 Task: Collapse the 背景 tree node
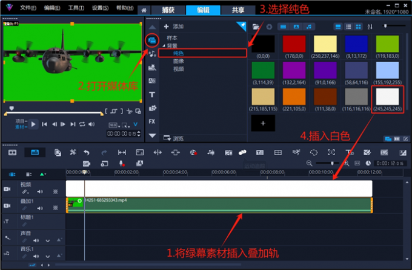point(162,45)
